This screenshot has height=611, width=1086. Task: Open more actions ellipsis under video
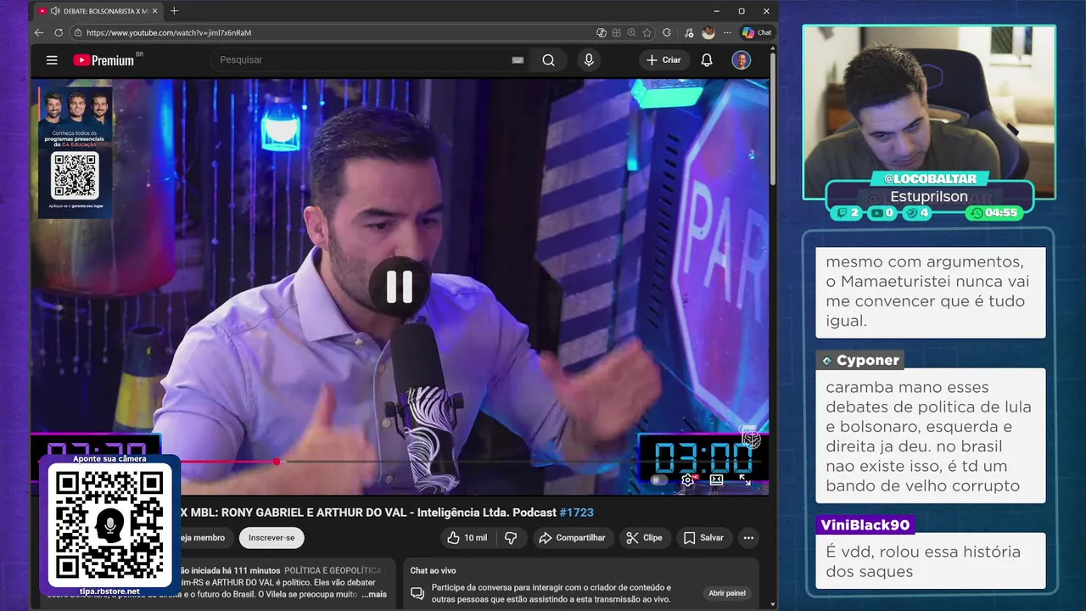(748, 538)
